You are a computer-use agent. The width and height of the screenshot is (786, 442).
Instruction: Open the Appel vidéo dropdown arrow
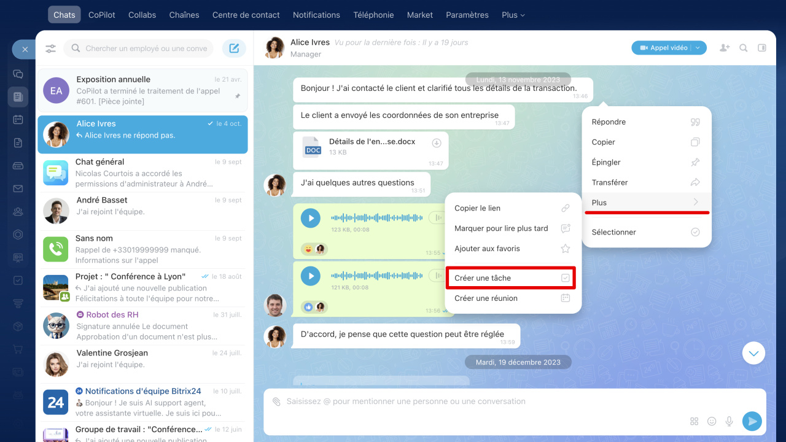pos(699,48)
